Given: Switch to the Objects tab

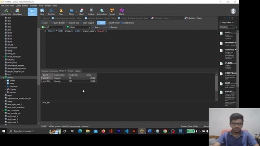Looking at the screenshot, I should click(45, 18).
